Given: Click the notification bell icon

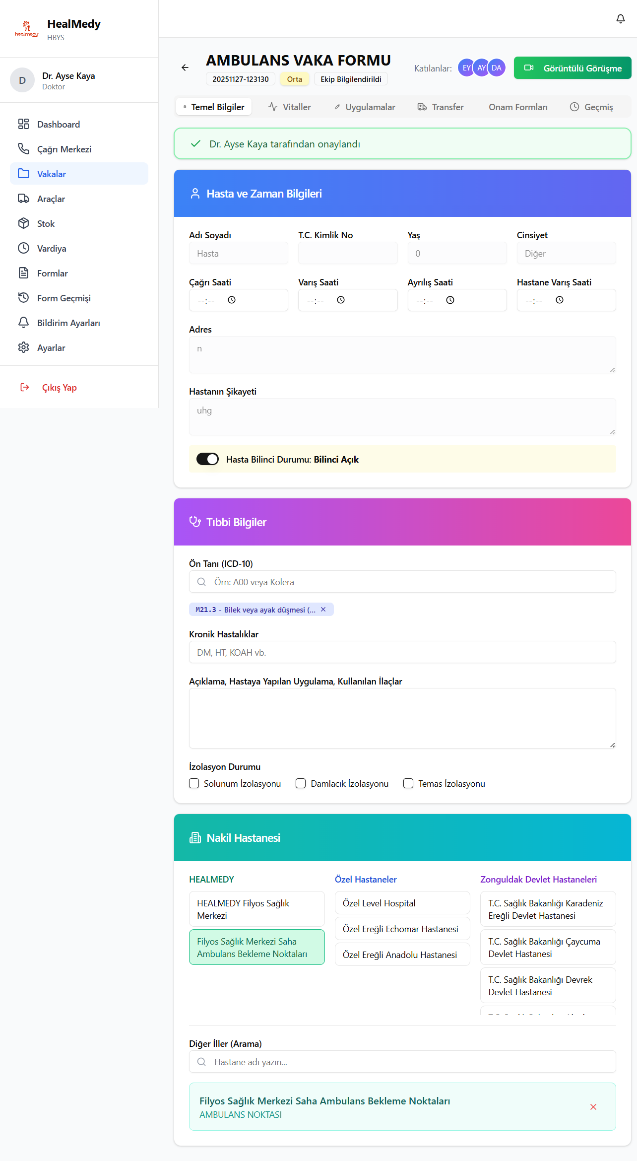Looking at the screenshot, I should [620, 19].
